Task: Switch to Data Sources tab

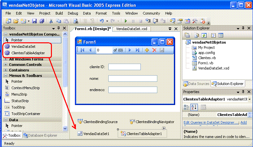Action: [197, 84]
